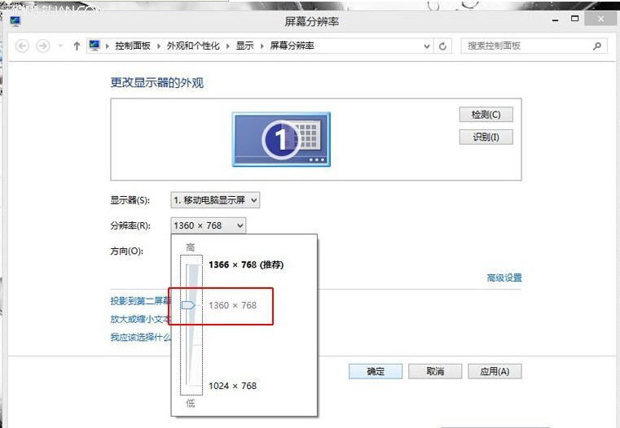Image resolution: width=620 pixels, height=428 pixels.
Task: Open 投影到第二屏幕 link
Action: tap(141, 301)
